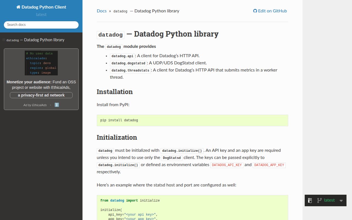Open the datadog.dogstatsd module reference
Screen dimensions: 352x220
pos(128,63)
